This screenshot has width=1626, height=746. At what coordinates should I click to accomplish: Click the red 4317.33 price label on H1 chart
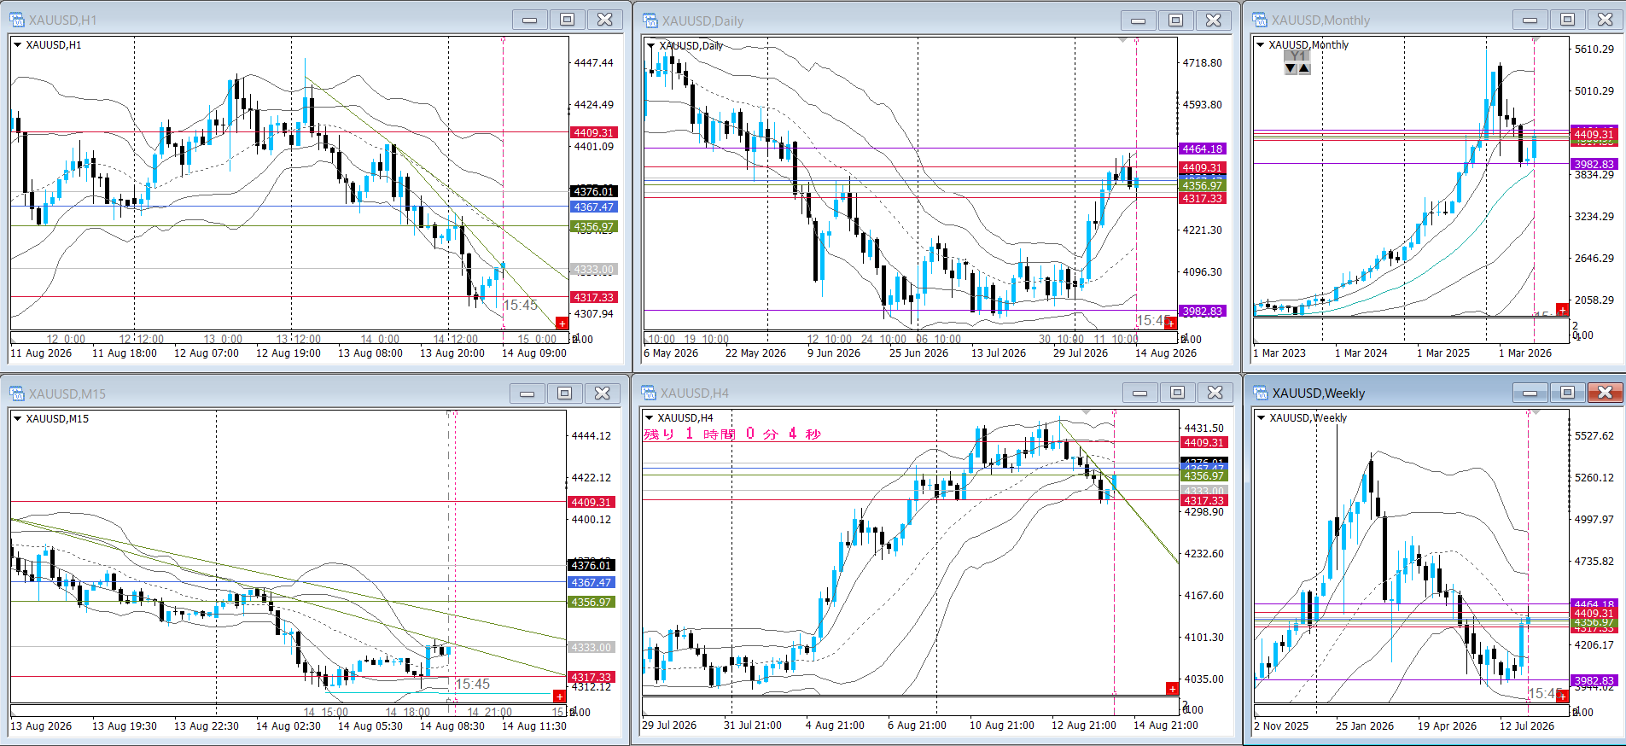coord(593,298)
